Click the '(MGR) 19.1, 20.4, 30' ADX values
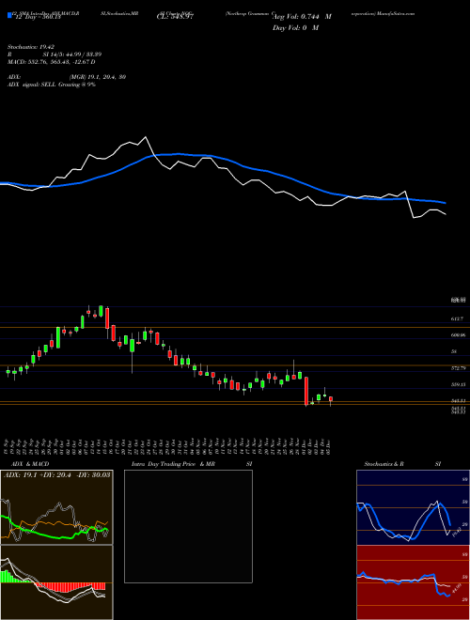The width and height of the screenshot is (470, 620). [98, 77]
